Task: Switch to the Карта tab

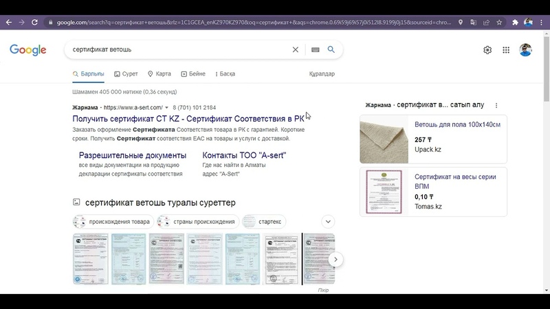Action: coord(159,74)
